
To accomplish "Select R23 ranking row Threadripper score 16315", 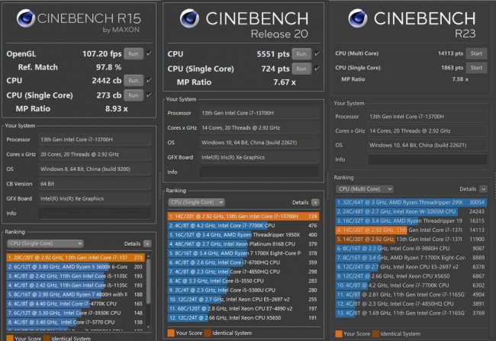I will coord(411,220).
